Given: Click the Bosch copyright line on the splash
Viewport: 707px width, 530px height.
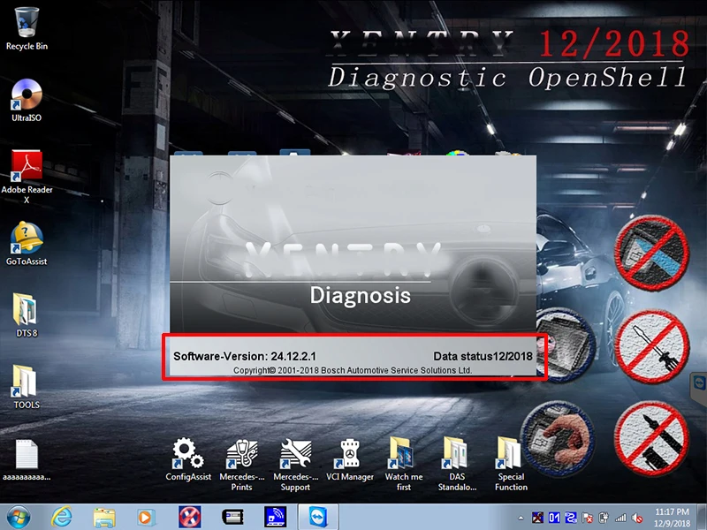Looking at the screenshot, I should [353, 370].
